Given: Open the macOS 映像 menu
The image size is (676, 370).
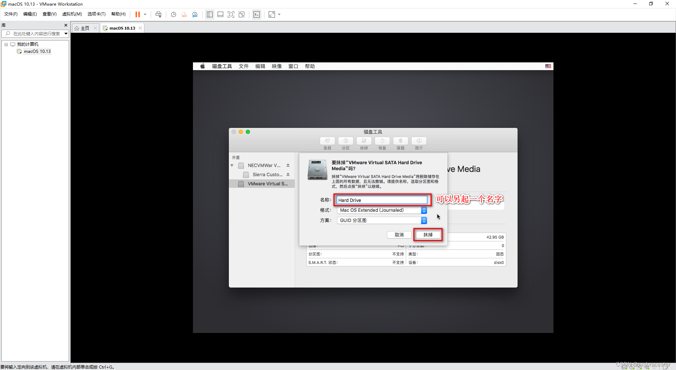Looking at the screenshot, I should (277, 66).
